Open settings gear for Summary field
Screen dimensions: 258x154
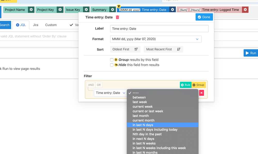113,10
